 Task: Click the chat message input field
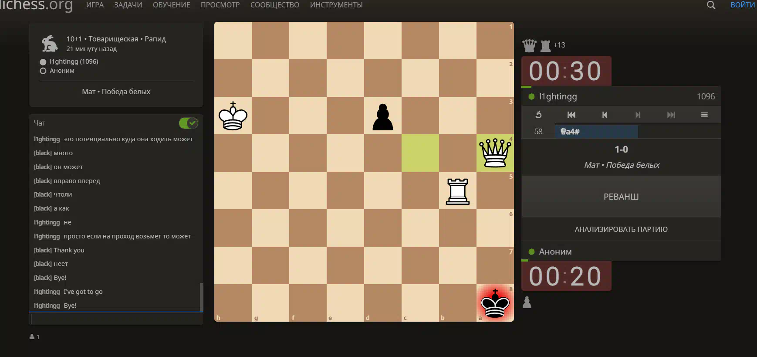(116, 319)
